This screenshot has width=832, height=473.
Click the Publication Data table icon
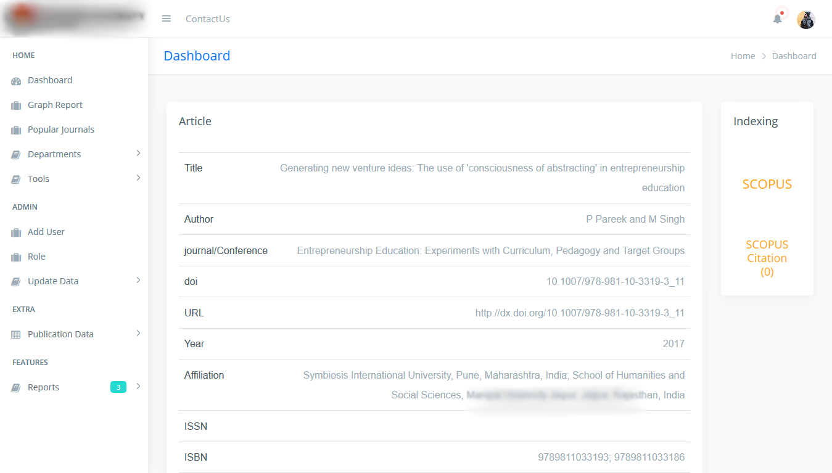coord(16,335)
